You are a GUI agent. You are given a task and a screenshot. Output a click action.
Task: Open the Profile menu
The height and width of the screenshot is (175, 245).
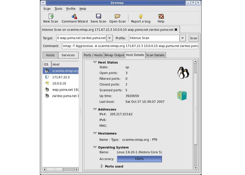[71, 9]
